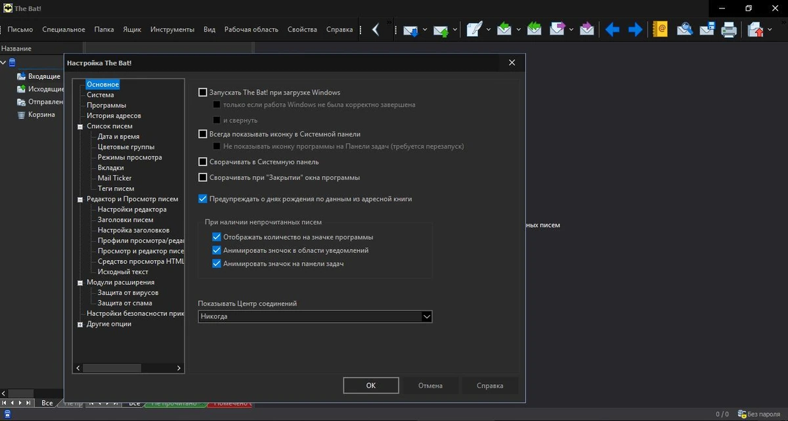The image size is (788, 421).
Task: Select the Mail Ticker settings item
Action: point(115,178)
